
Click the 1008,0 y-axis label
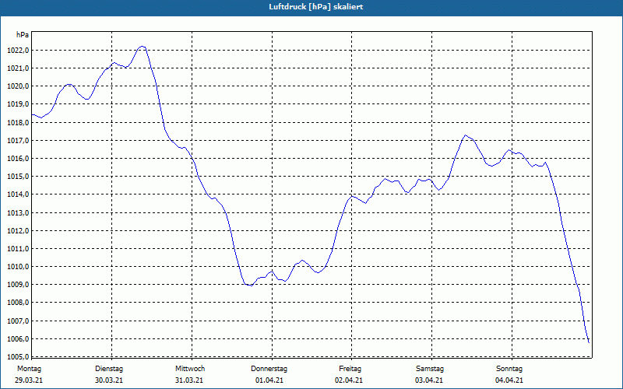click(x=18, y=303)
